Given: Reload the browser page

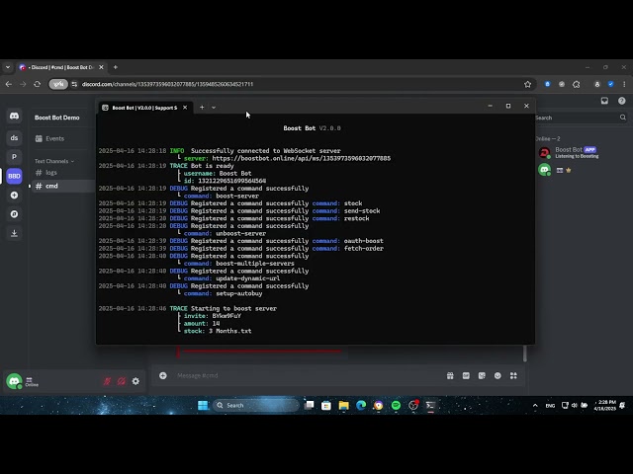Looking at the screenshot, I should (x=38, y=84).
